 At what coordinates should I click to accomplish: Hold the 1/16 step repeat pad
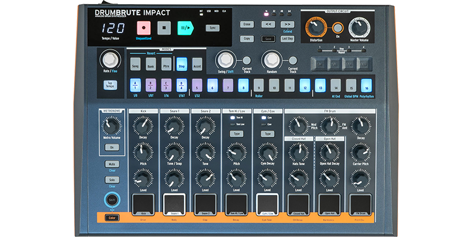[x=349, y=64]
